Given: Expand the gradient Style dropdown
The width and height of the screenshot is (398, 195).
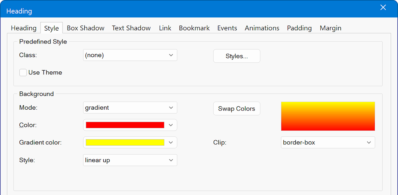Looking at the screenshot, I should (x=130, y=160).
